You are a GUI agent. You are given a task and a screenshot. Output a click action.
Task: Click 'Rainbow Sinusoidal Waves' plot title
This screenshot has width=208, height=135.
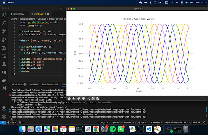139,19
